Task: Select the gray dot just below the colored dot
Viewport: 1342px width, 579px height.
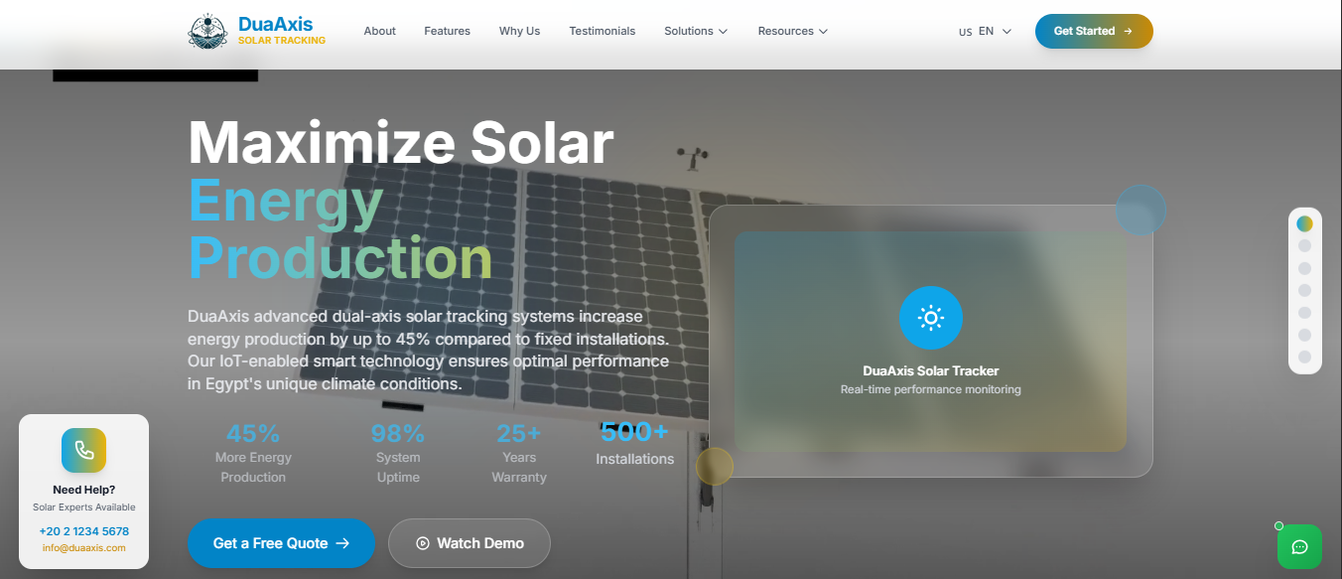Action: coord(1304,245)
